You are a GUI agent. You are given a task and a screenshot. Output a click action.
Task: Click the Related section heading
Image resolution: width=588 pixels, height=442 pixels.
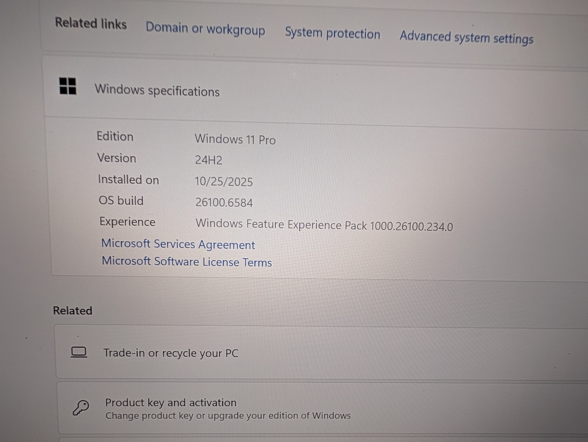pyautogui.click(x=73, y=311)
